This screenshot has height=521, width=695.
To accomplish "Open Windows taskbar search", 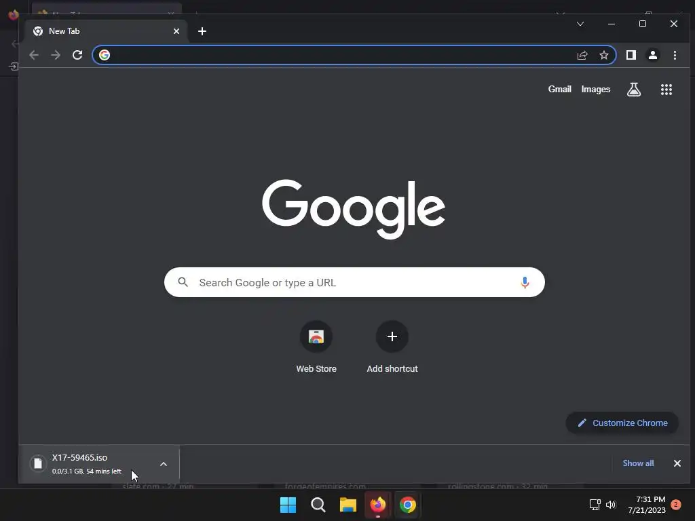I will pos(318,505).
